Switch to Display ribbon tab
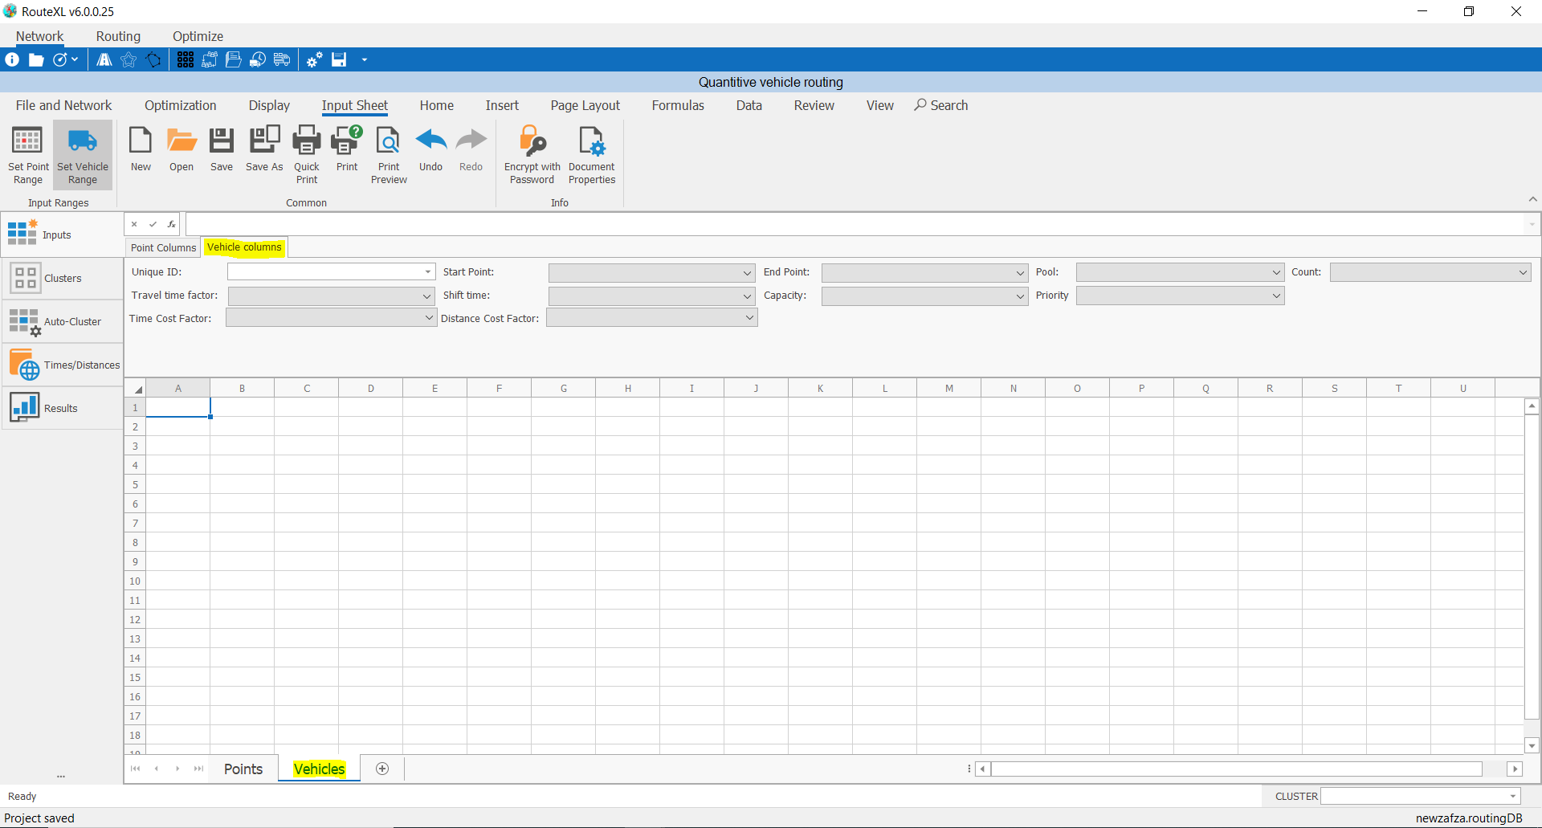 (x=269, y=105)
